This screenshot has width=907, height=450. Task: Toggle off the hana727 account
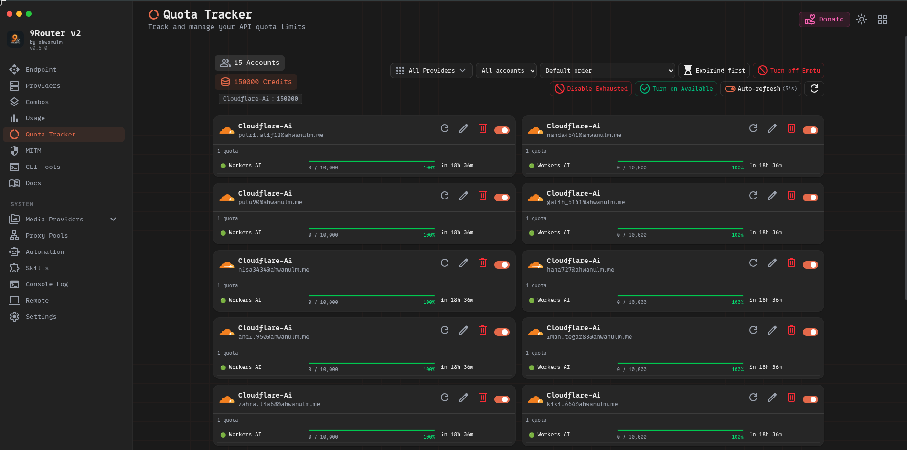click(811, 265)
